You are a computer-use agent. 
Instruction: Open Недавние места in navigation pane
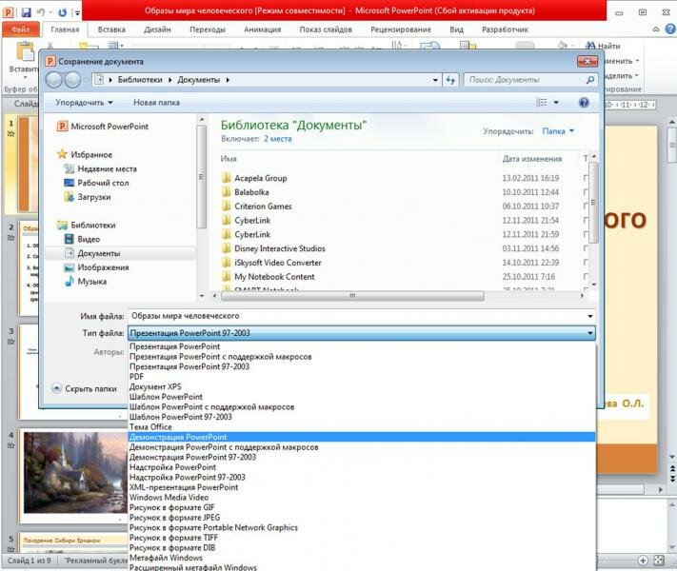(100, 168)
